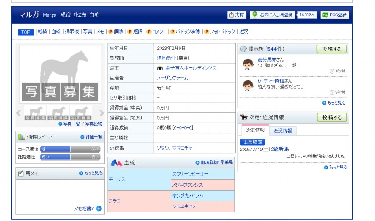Screen dimensions: 375x221
Task: Click the first small photo thumbnail
Action: [x=35, y=113]
